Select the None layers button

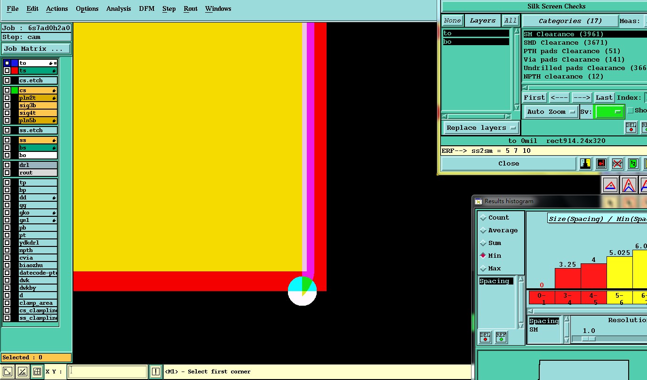point(452,21)
